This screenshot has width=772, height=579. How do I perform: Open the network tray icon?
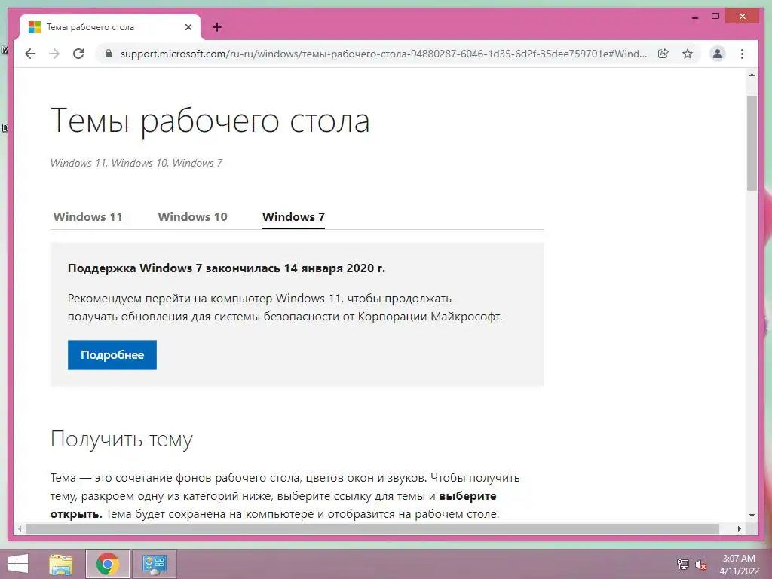coord(683,564)
